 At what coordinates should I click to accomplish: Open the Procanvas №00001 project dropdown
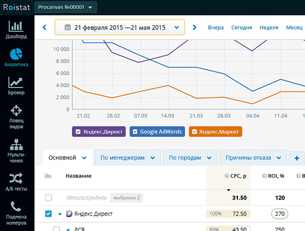point(66,7)
